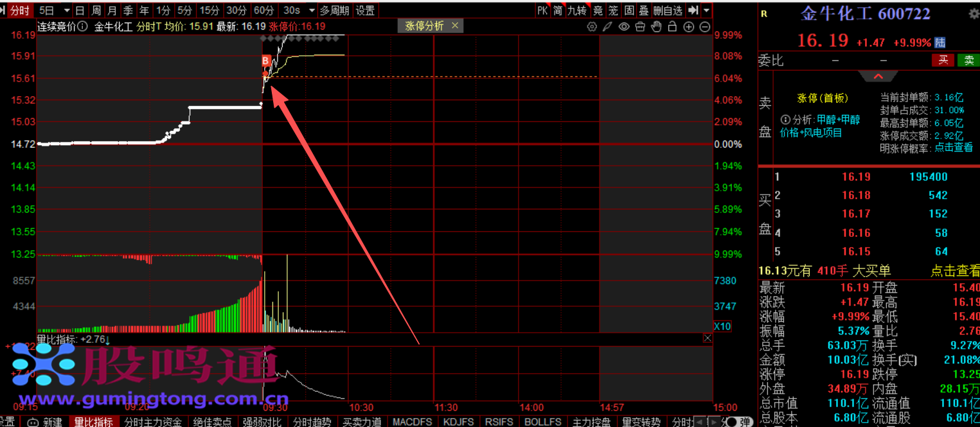
Task: Click the collapse-panel arrow icon in toolbar
Action: (693, 10)
